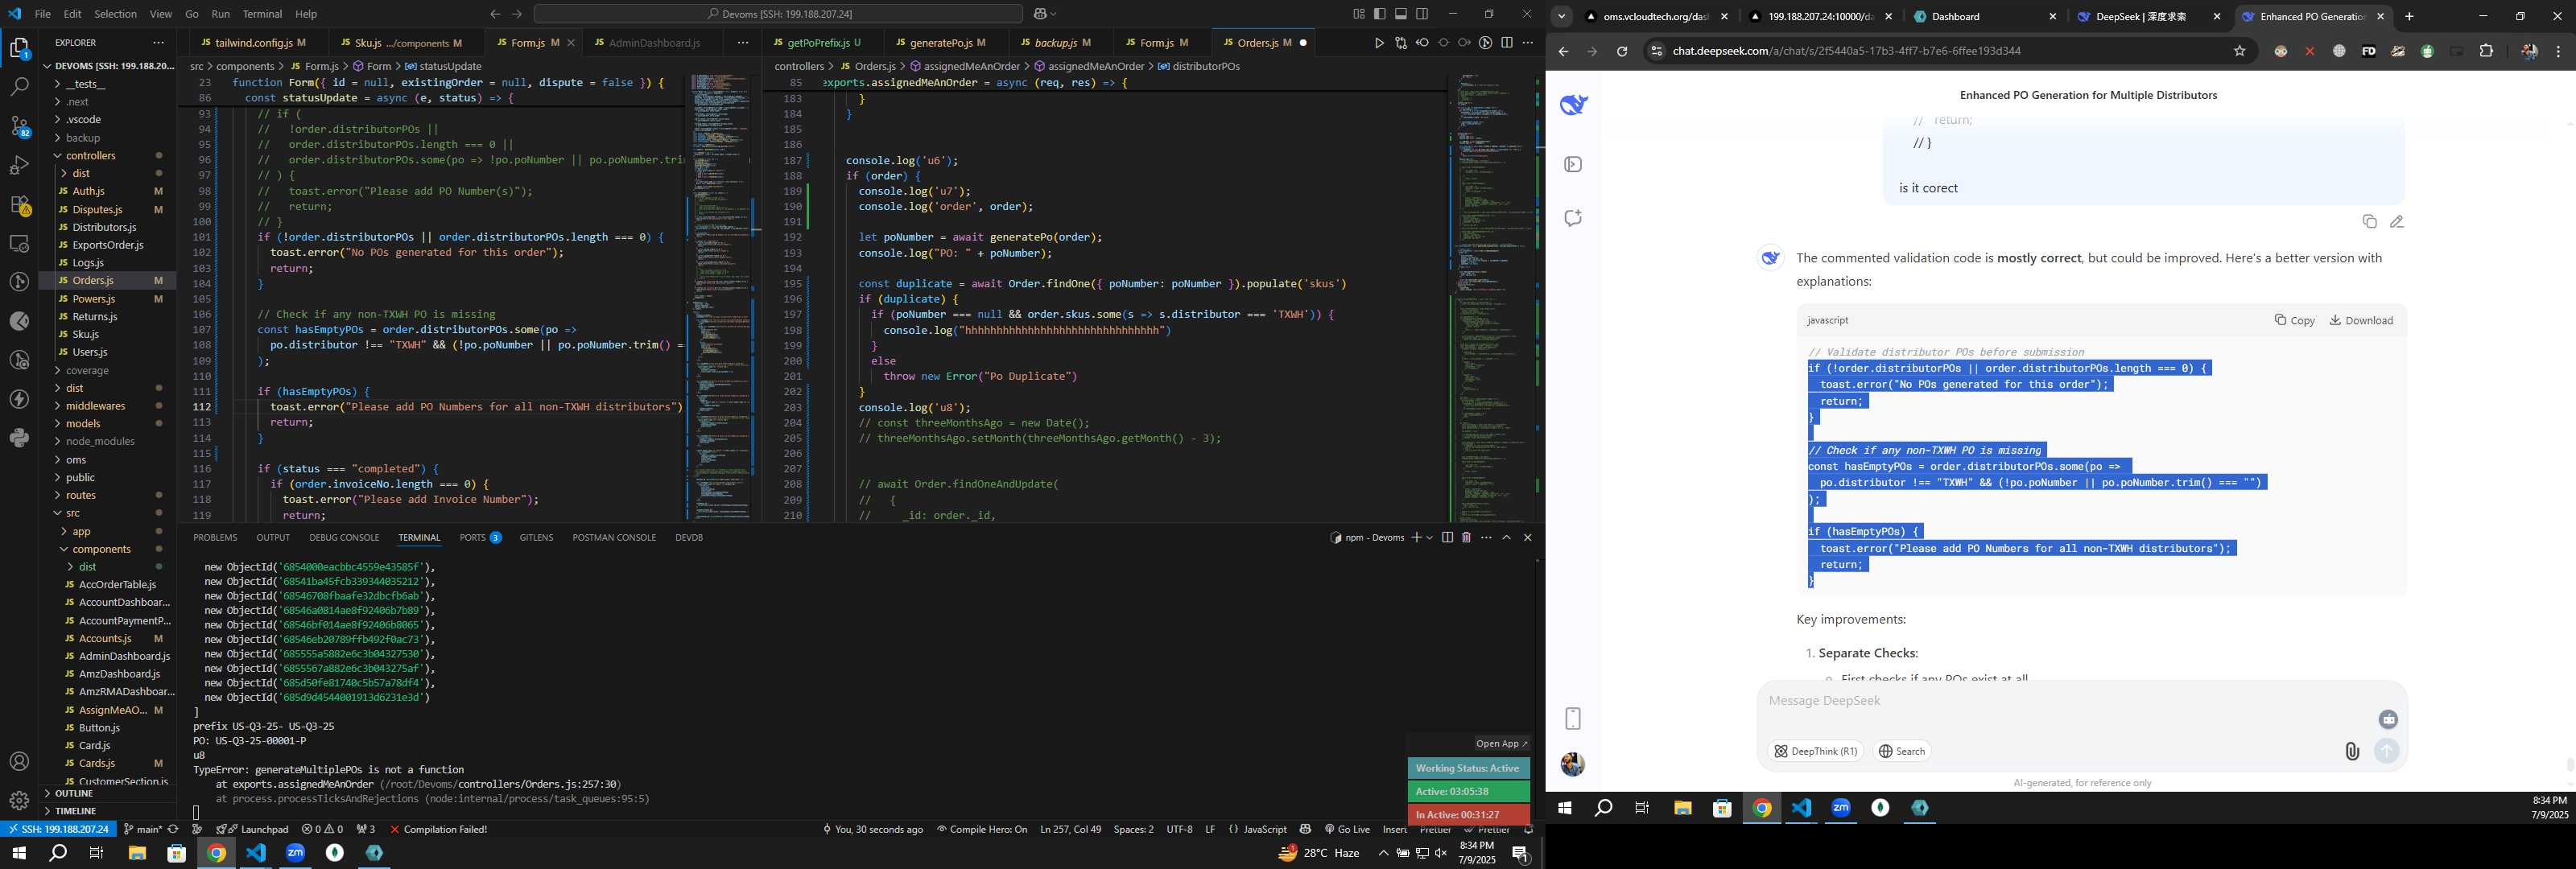Viewport: 2576px width, 869px height.
Task: Edit the user message with pencil icon
Action: pyautogui.click(x=2397, y=222)
